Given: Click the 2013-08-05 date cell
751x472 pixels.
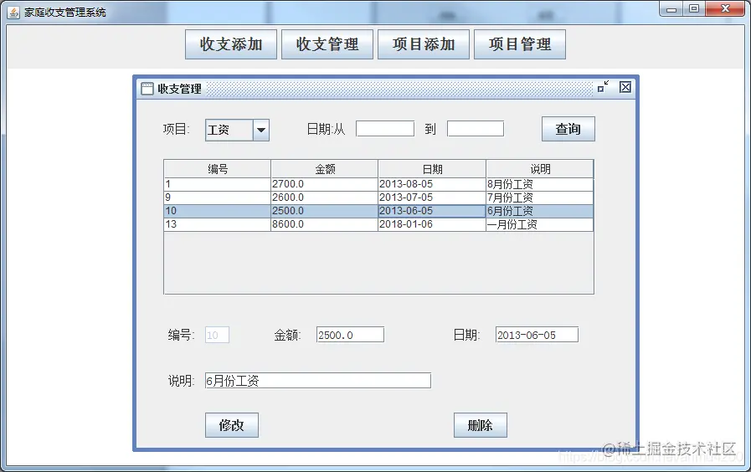Looking at the screenshot, I should point(432,184).
